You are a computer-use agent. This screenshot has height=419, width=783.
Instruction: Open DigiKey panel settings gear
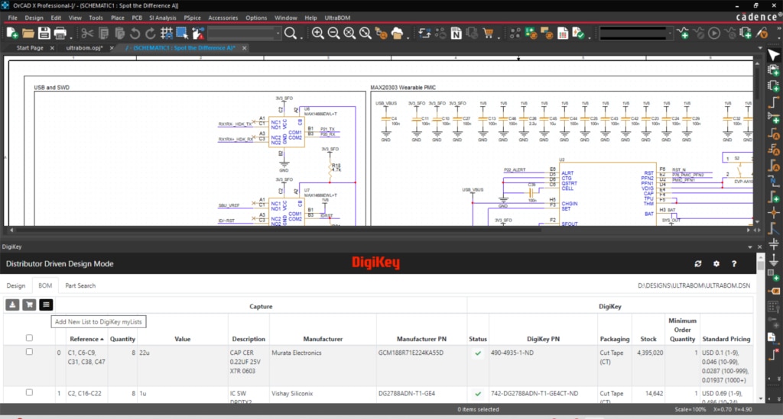tap(716, 263)
